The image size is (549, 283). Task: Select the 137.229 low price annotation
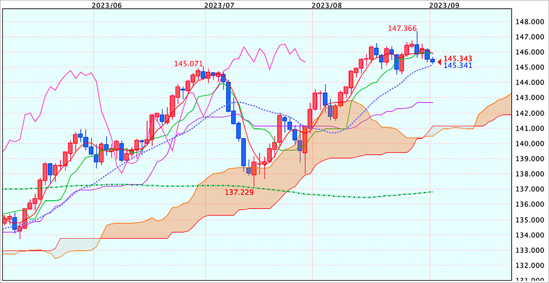point(240,193)
